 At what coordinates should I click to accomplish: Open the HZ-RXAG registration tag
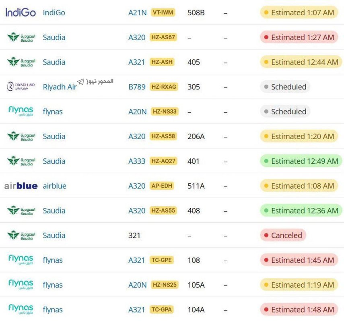(x=164, y=87)
